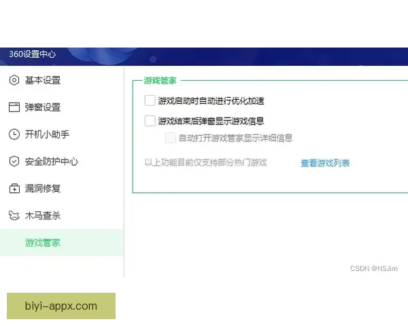The height and width of the screenshot is (326, 408).
Task: Click the 安全防护中心 shield icon
Action: point(14,161)
